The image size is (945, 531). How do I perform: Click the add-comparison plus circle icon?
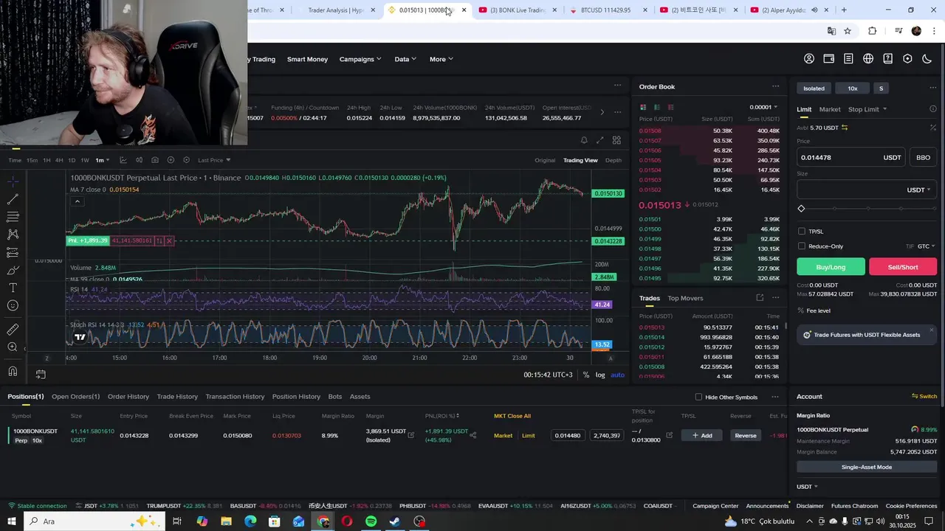click(x=171, y=160)
